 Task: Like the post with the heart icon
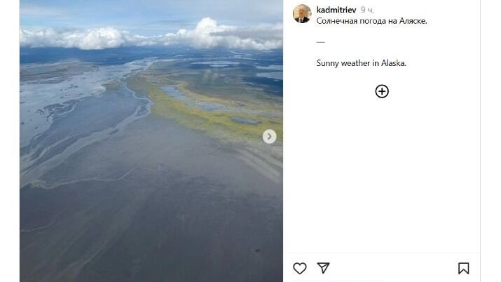tap(299, 268)
